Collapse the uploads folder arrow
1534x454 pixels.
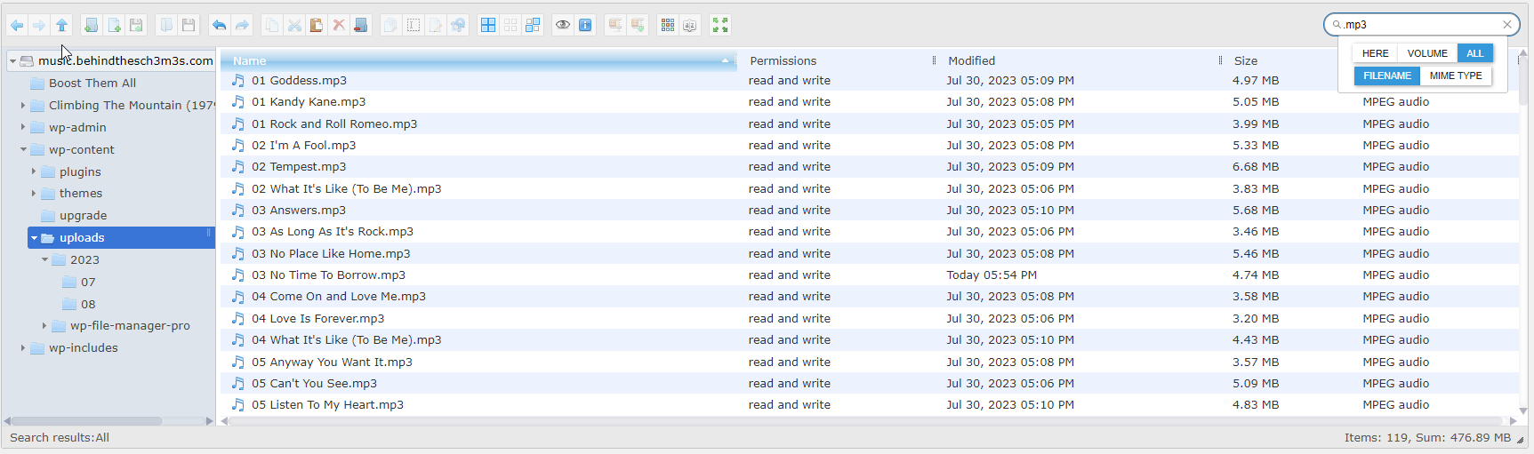(x=34, y=238)
